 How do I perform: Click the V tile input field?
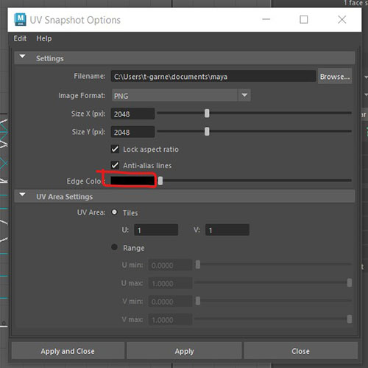pyautogui.click(x=227, y=230)
